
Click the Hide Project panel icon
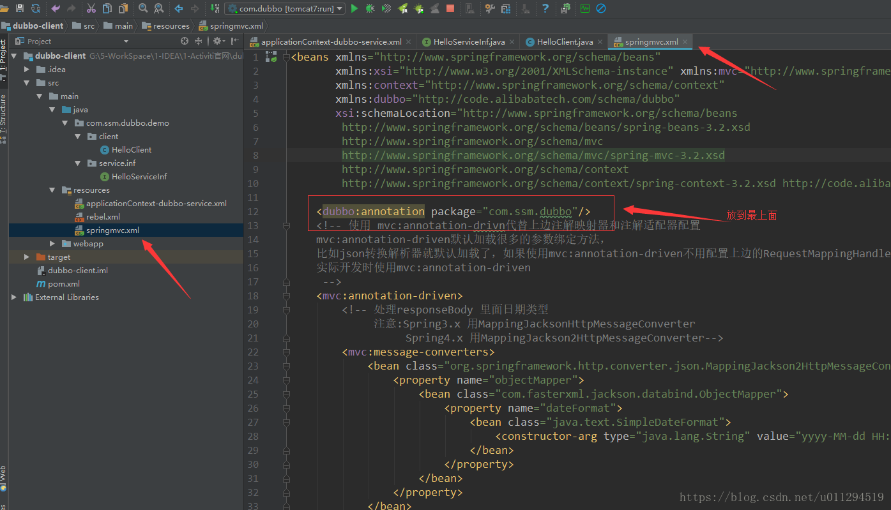235,41
